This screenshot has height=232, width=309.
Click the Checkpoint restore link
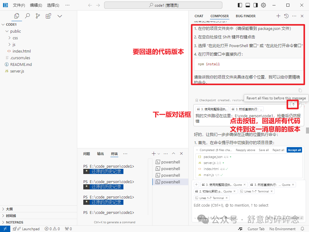point(238,100)
